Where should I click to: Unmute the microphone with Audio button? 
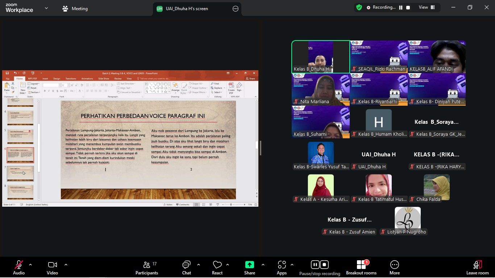point(19,268)
